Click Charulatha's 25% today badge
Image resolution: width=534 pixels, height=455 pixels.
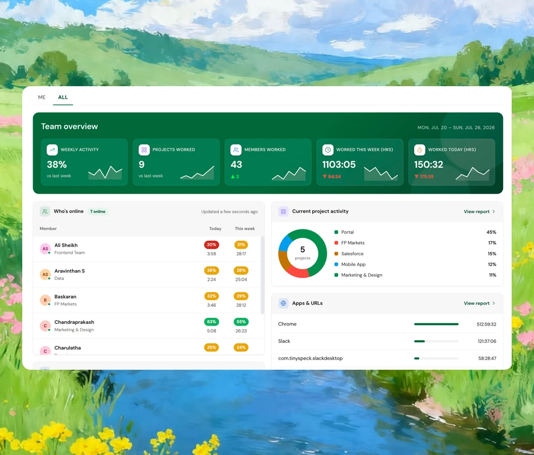point(211,348)
